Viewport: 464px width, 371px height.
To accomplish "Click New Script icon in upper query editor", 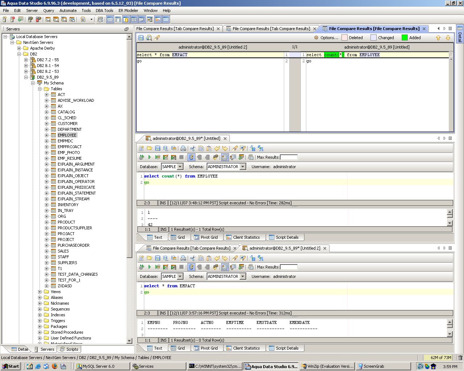I will pos(141,148).
